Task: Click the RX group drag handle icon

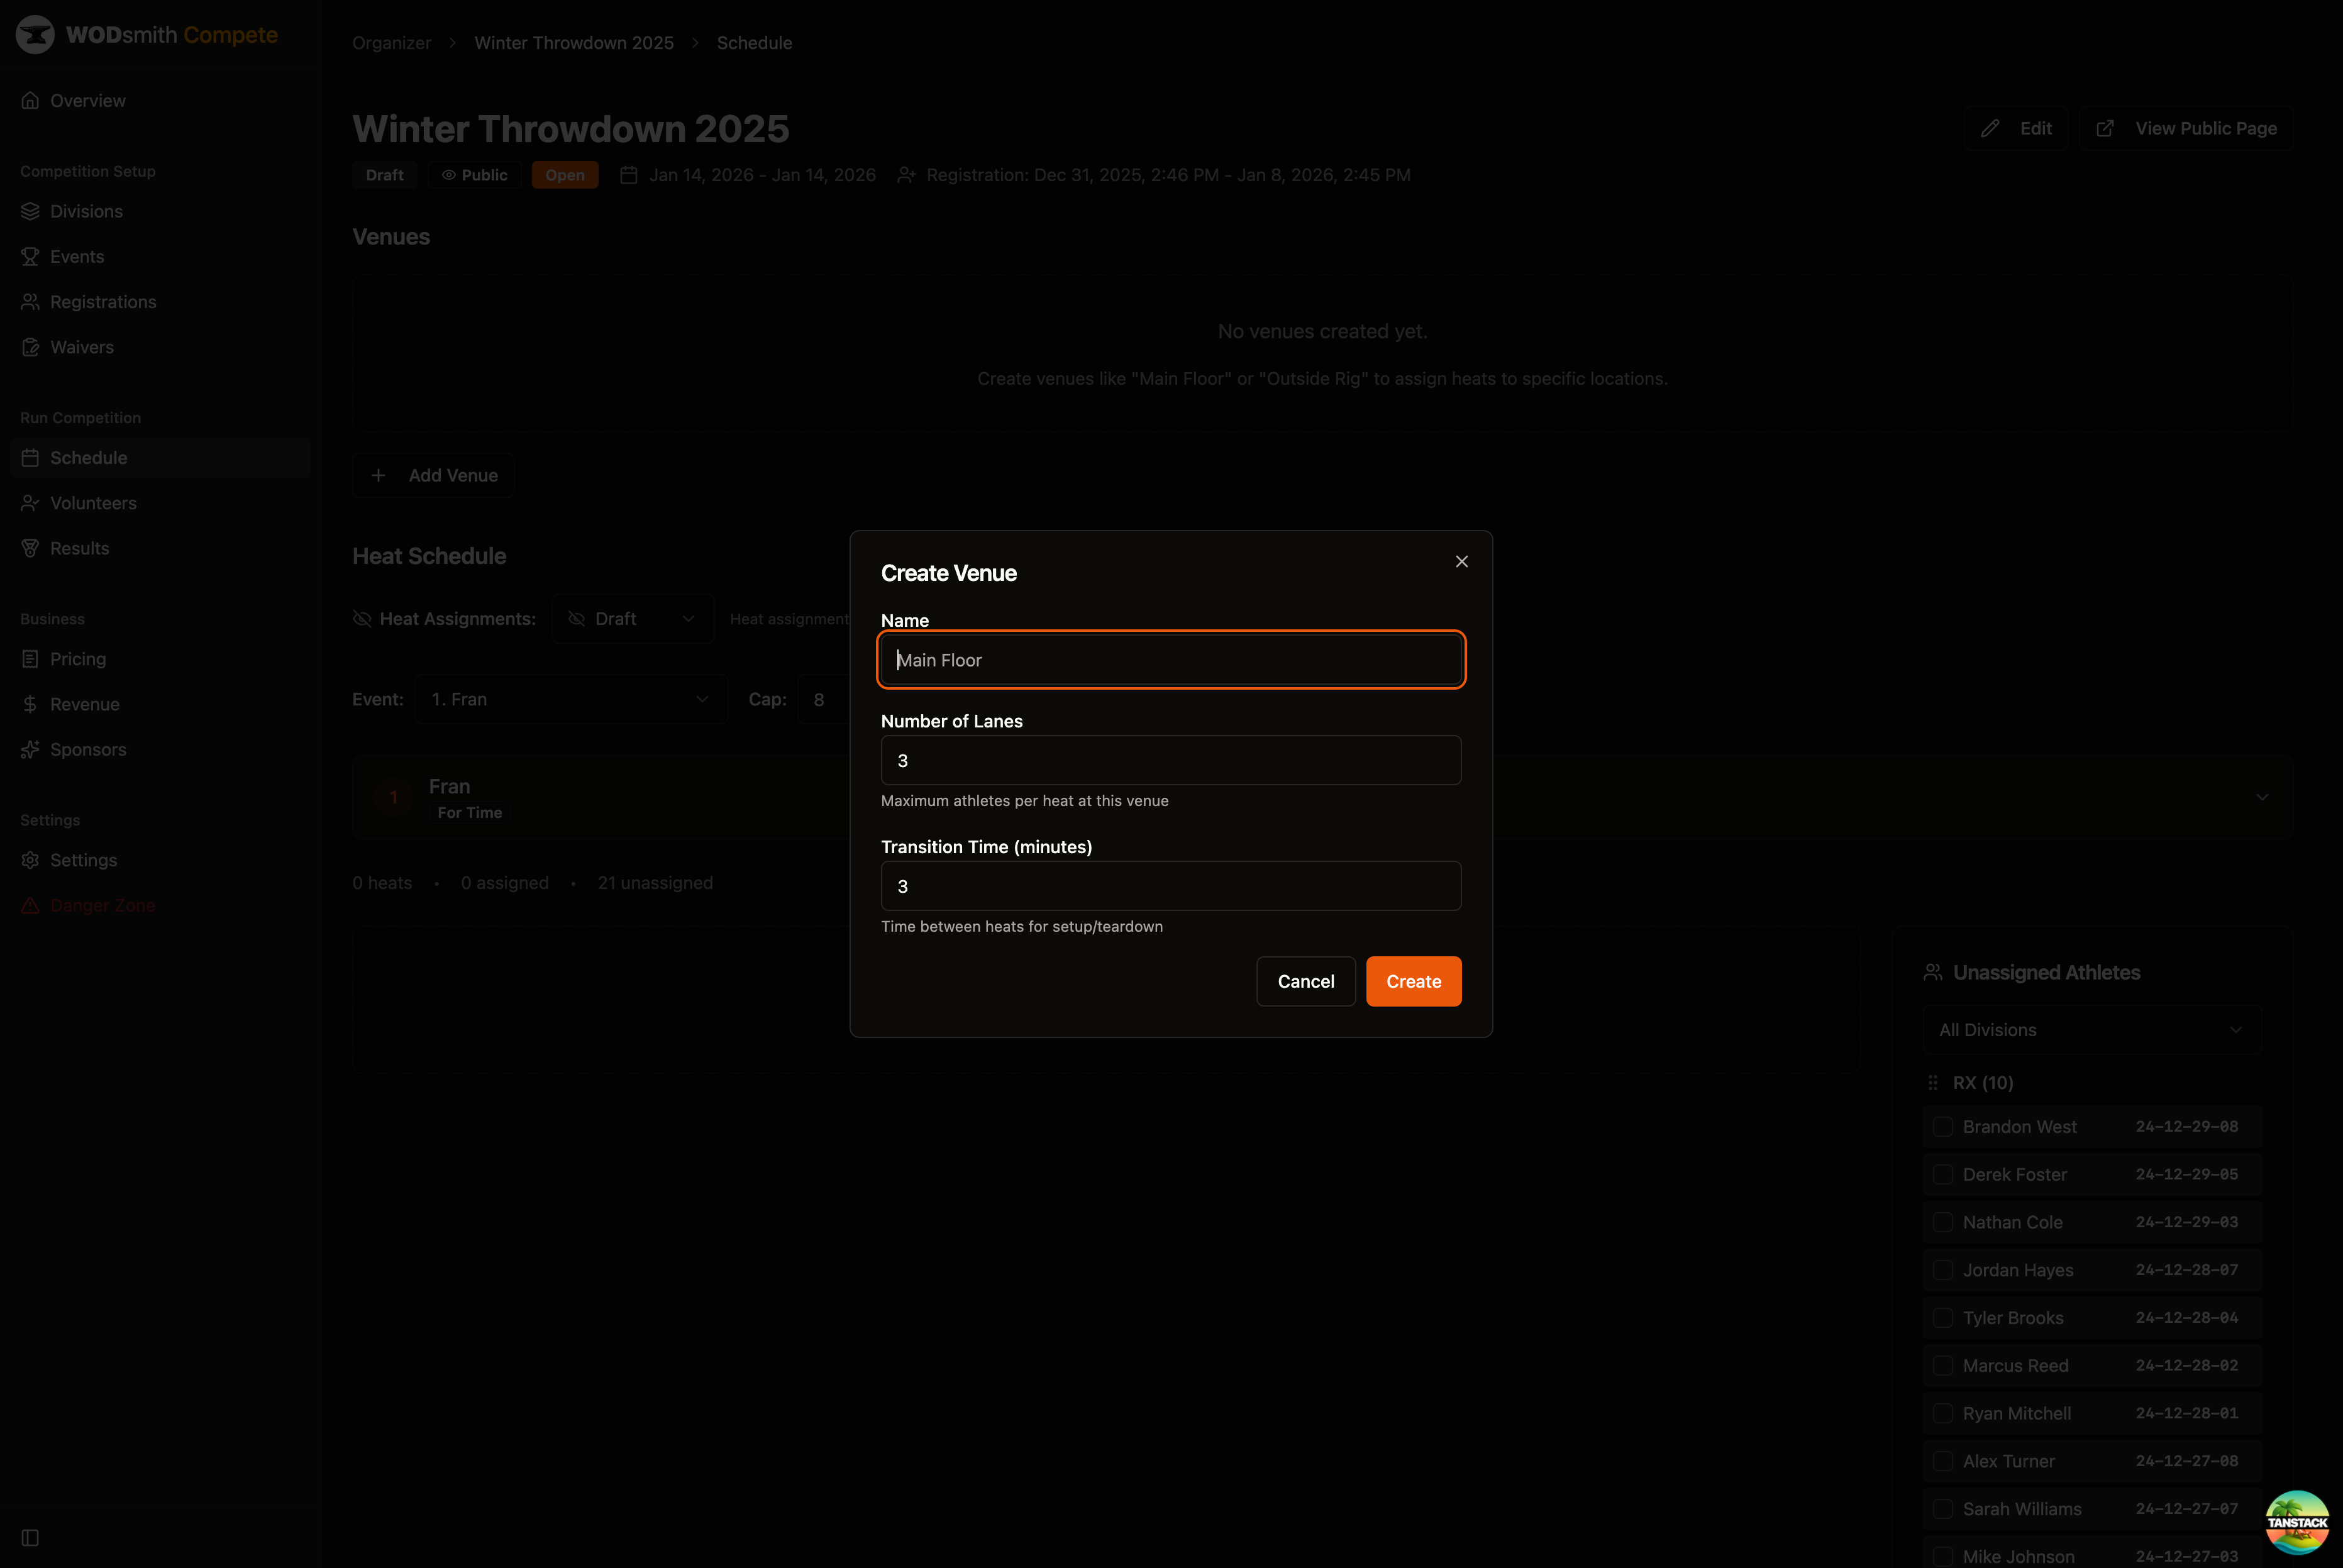Action: [1933, 1083]
